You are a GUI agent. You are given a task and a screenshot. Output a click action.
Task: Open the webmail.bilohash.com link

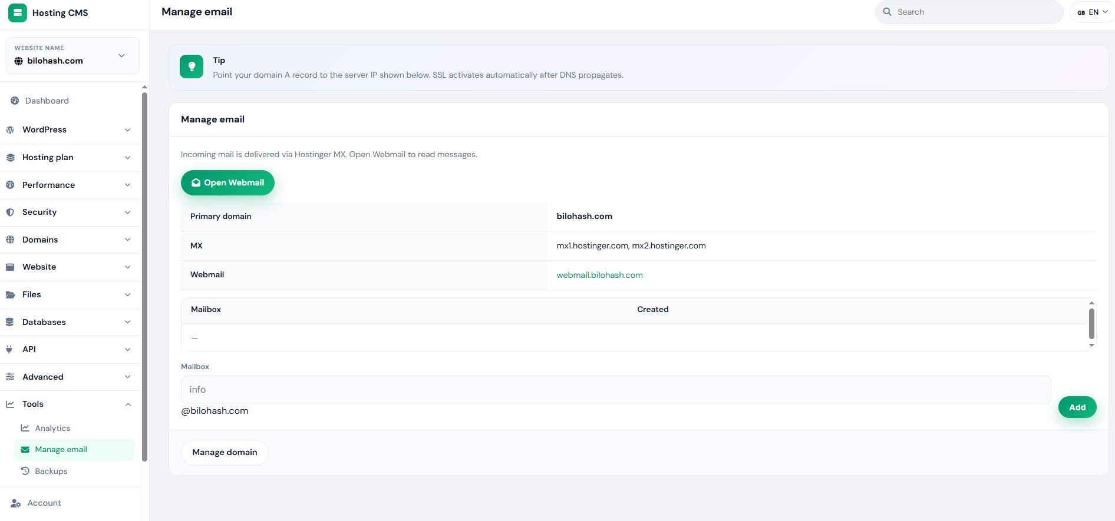[599, 275]
